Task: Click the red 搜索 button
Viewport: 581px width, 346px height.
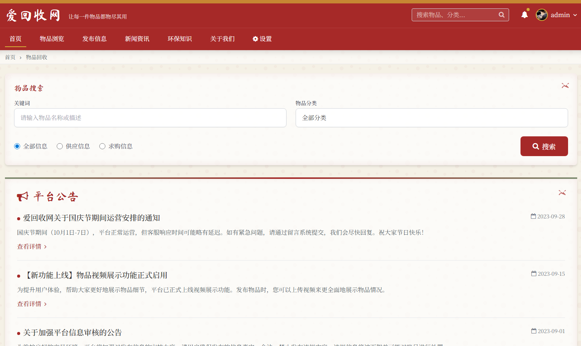Action: click(x=544, y=146)
